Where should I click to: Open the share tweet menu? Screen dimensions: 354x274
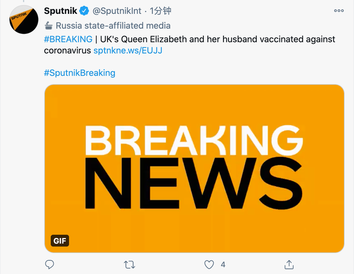(x=288, y=264)
